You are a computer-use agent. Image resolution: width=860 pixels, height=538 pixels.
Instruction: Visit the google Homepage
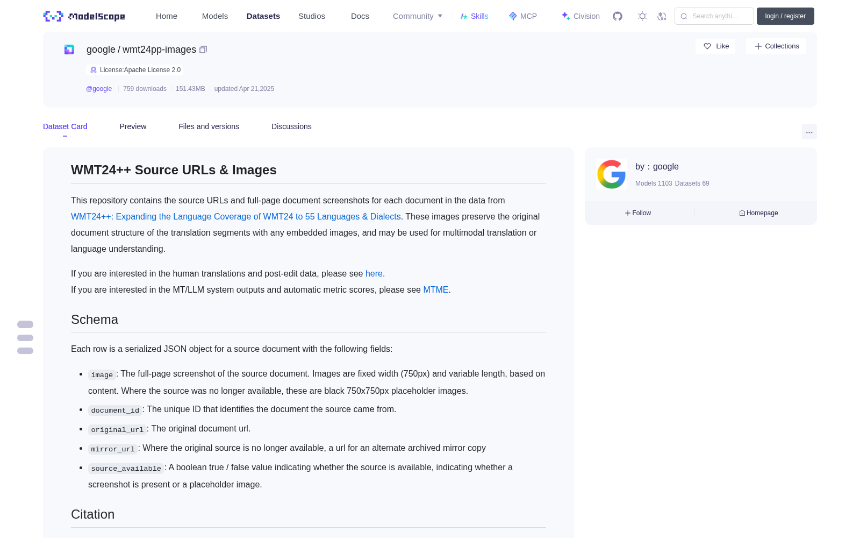758,213
